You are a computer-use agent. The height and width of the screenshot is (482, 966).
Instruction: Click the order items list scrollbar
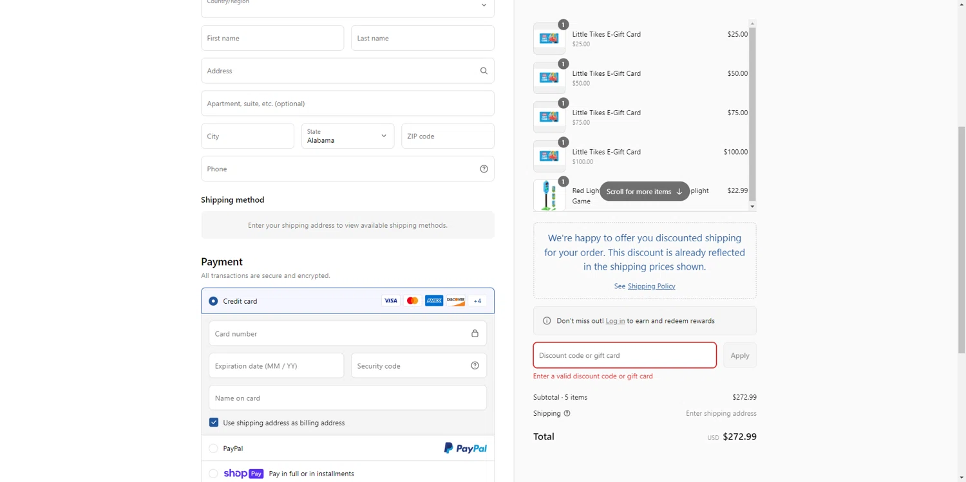click(752, 115)
